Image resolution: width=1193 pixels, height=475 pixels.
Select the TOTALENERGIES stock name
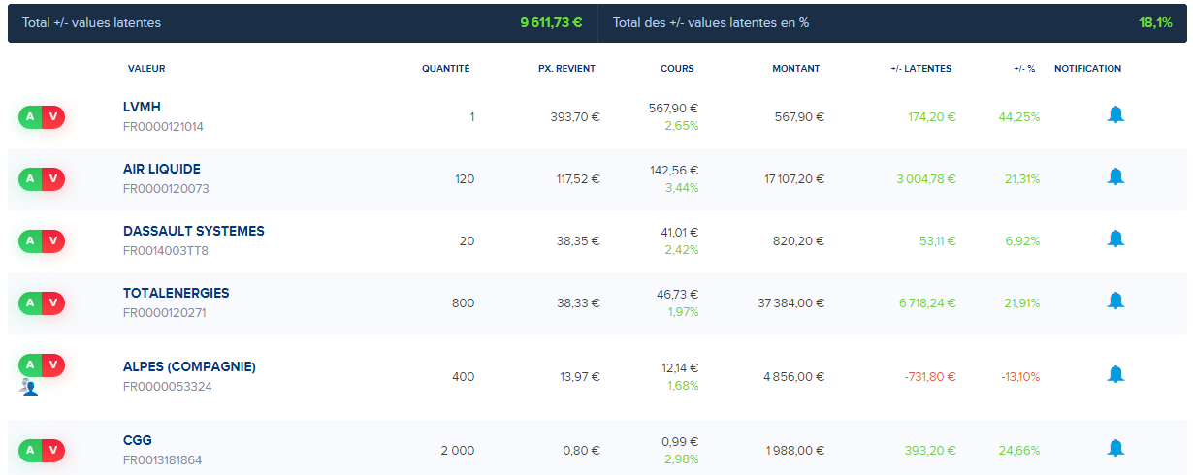click(177, 293)
